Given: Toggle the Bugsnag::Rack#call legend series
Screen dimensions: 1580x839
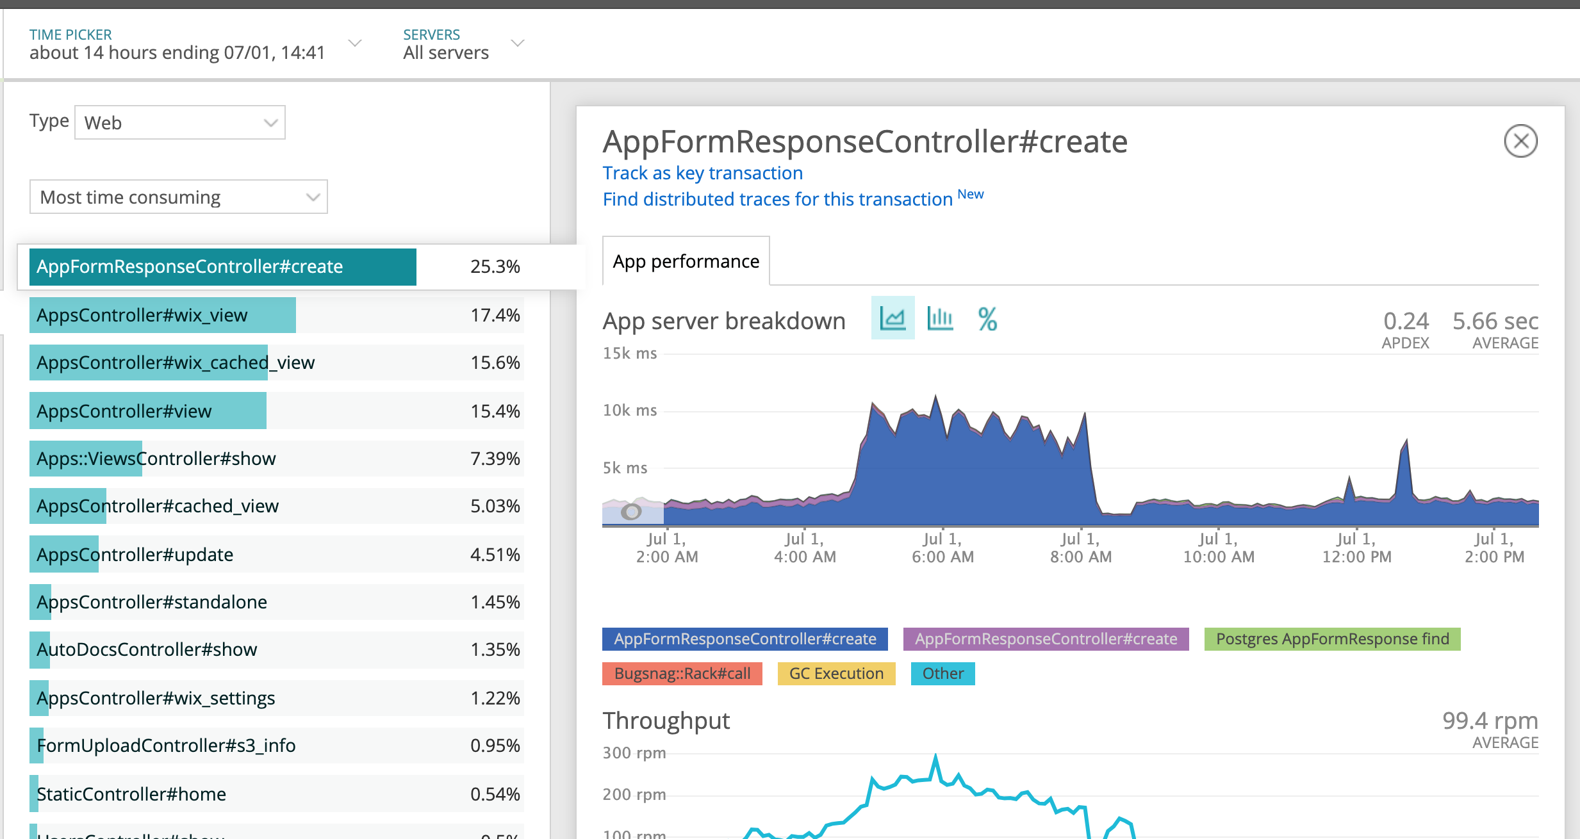Looking at the screenshot, I should click(x=682, y=674).
